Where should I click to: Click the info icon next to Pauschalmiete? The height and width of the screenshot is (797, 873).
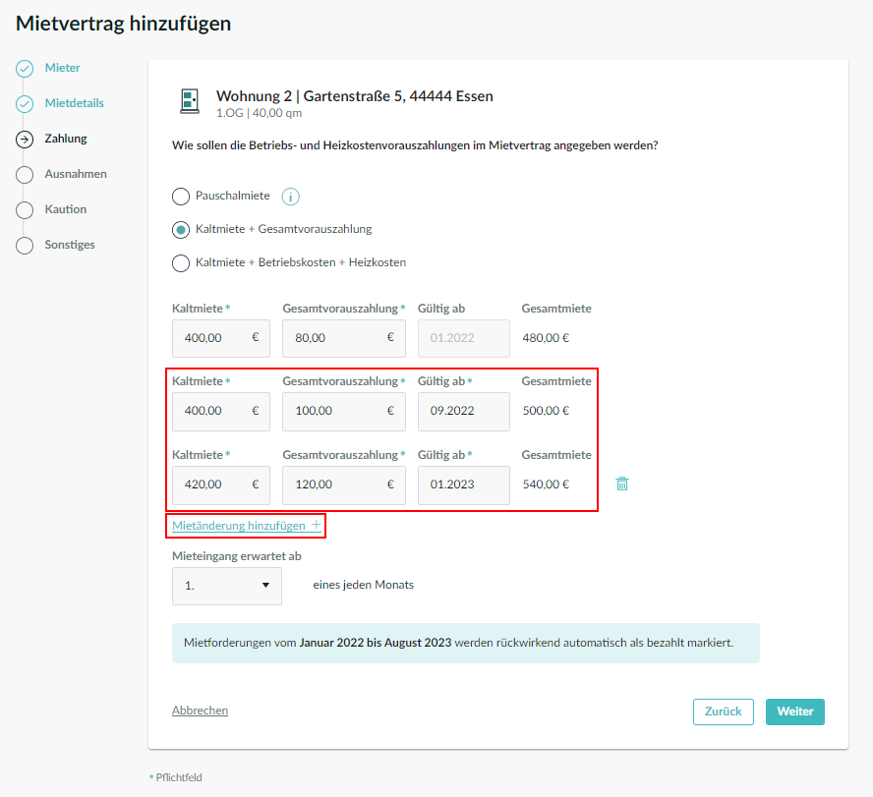click(290, 197)
